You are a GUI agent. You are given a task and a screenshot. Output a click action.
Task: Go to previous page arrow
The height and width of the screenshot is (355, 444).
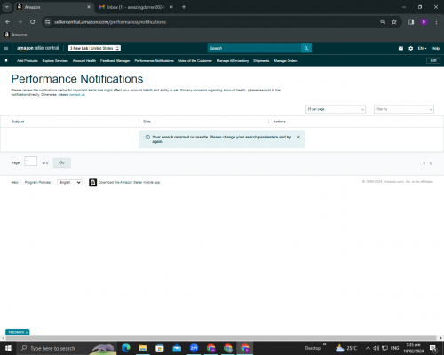pyautogui.click(x=424, y=163)
